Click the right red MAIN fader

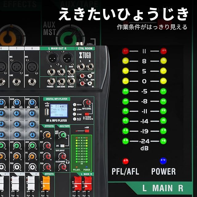(88, 183)
